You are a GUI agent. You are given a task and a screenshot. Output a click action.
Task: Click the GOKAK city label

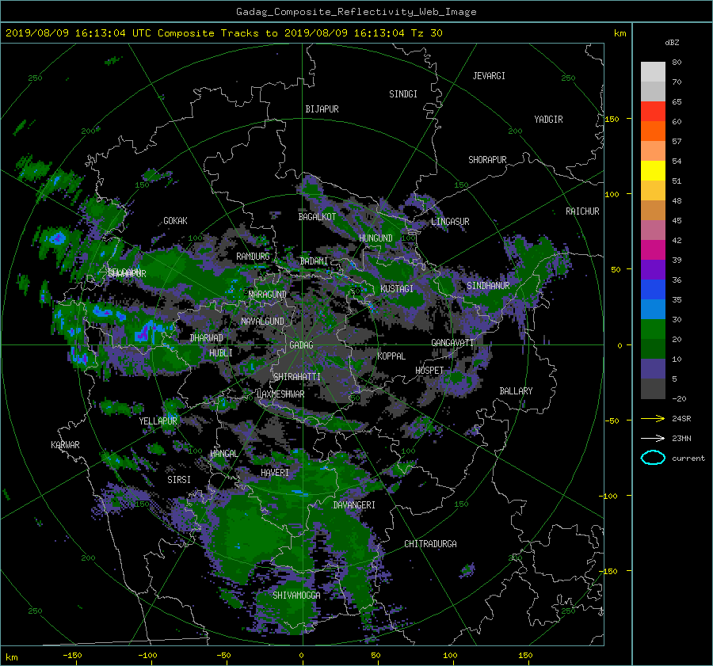tap(175, 221)
